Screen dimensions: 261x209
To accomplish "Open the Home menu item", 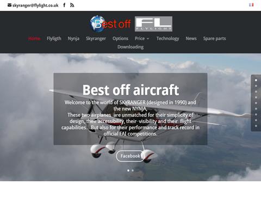I will coord(34,39).
